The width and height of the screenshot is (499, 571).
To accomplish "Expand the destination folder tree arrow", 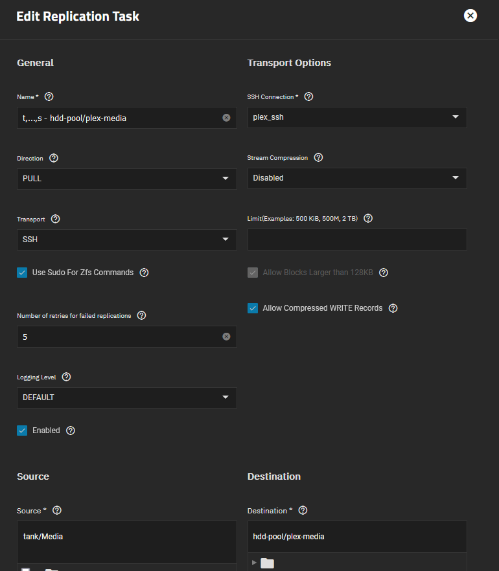I will 254,563.
